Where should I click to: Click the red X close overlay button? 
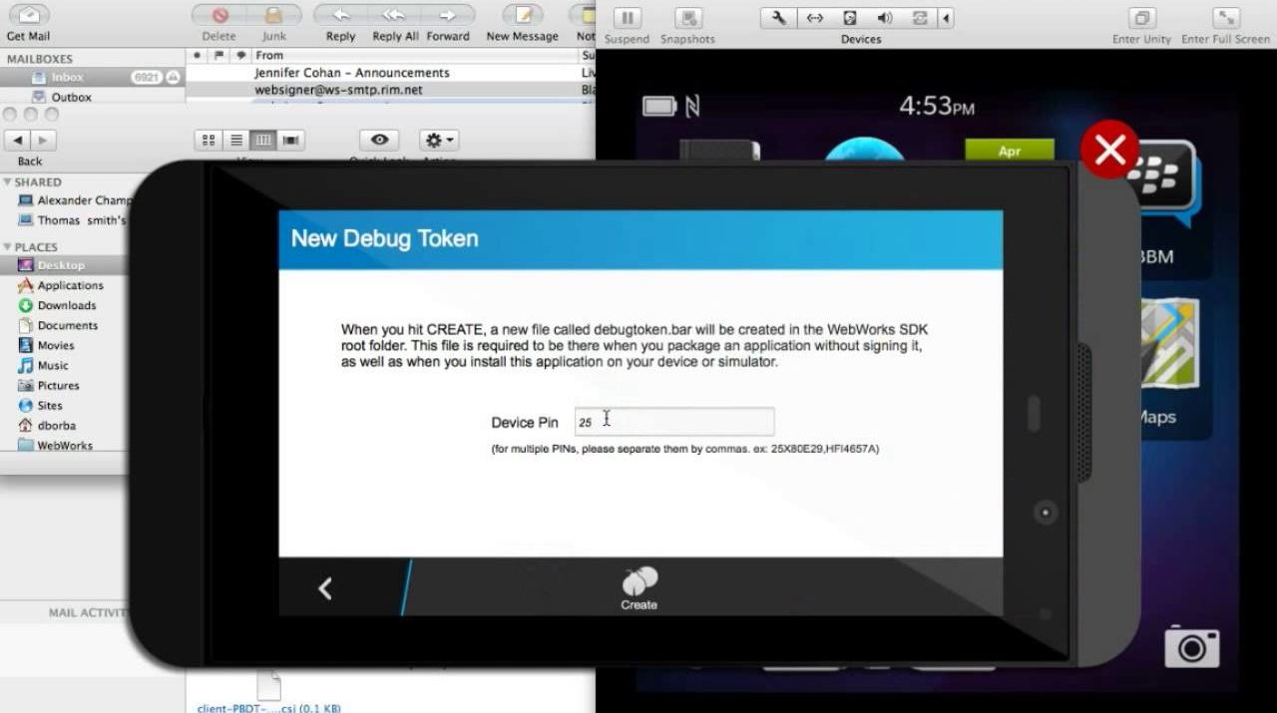click(x=1109, y=151)
